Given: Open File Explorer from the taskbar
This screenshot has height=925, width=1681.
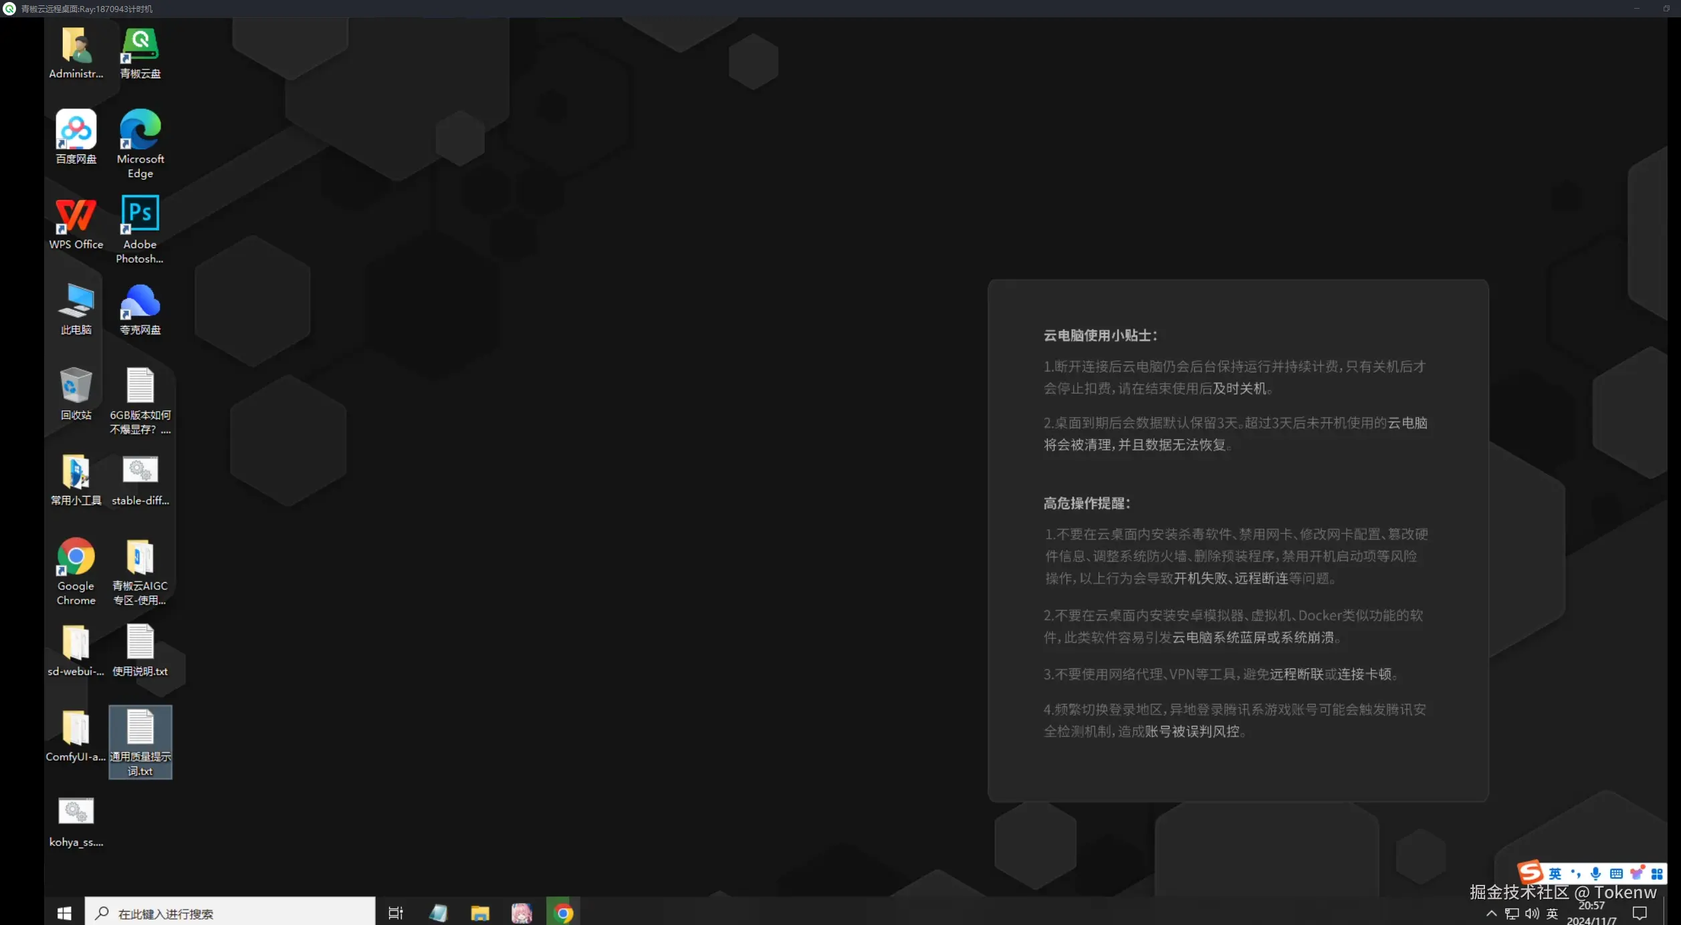Looking at the screenshot, I should [x=479, y=913].
